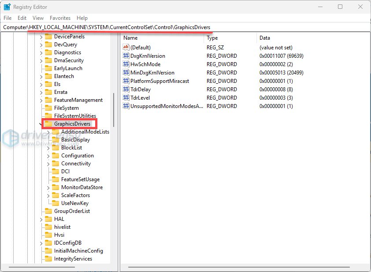The image size is (371, 272).
Task: Click the DxgKrnlVersion value icon
Action: tap(126, 56)
